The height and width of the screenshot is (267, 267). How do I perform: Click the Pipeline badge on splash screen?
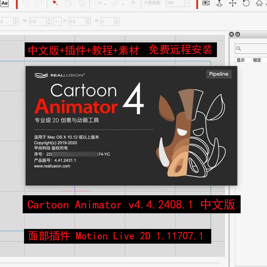click(219, 74)
